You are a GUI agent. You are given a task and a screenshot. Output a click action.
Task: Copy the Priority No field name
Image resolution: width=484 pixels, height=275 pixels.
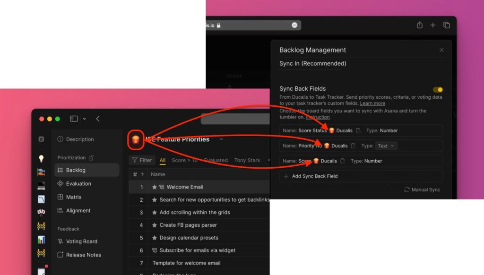click(x=353, y=146)
